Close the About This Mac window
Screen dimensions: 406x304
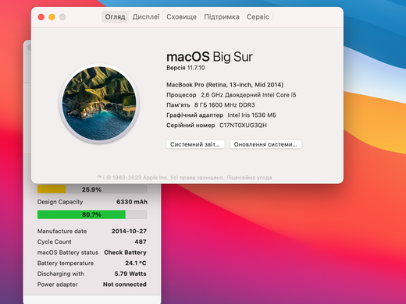click(x=41, y=17)
